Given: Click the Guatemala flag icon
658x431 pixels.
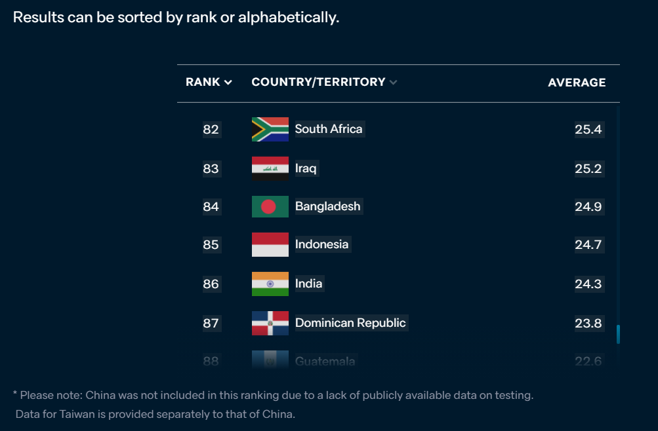Looking at the screenshot, I should point(270,361).
